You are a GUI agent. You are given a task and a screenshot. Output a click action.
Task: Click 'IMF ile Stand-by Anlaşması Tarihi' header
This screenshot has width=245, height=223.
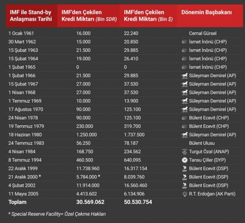pos(31,16)
